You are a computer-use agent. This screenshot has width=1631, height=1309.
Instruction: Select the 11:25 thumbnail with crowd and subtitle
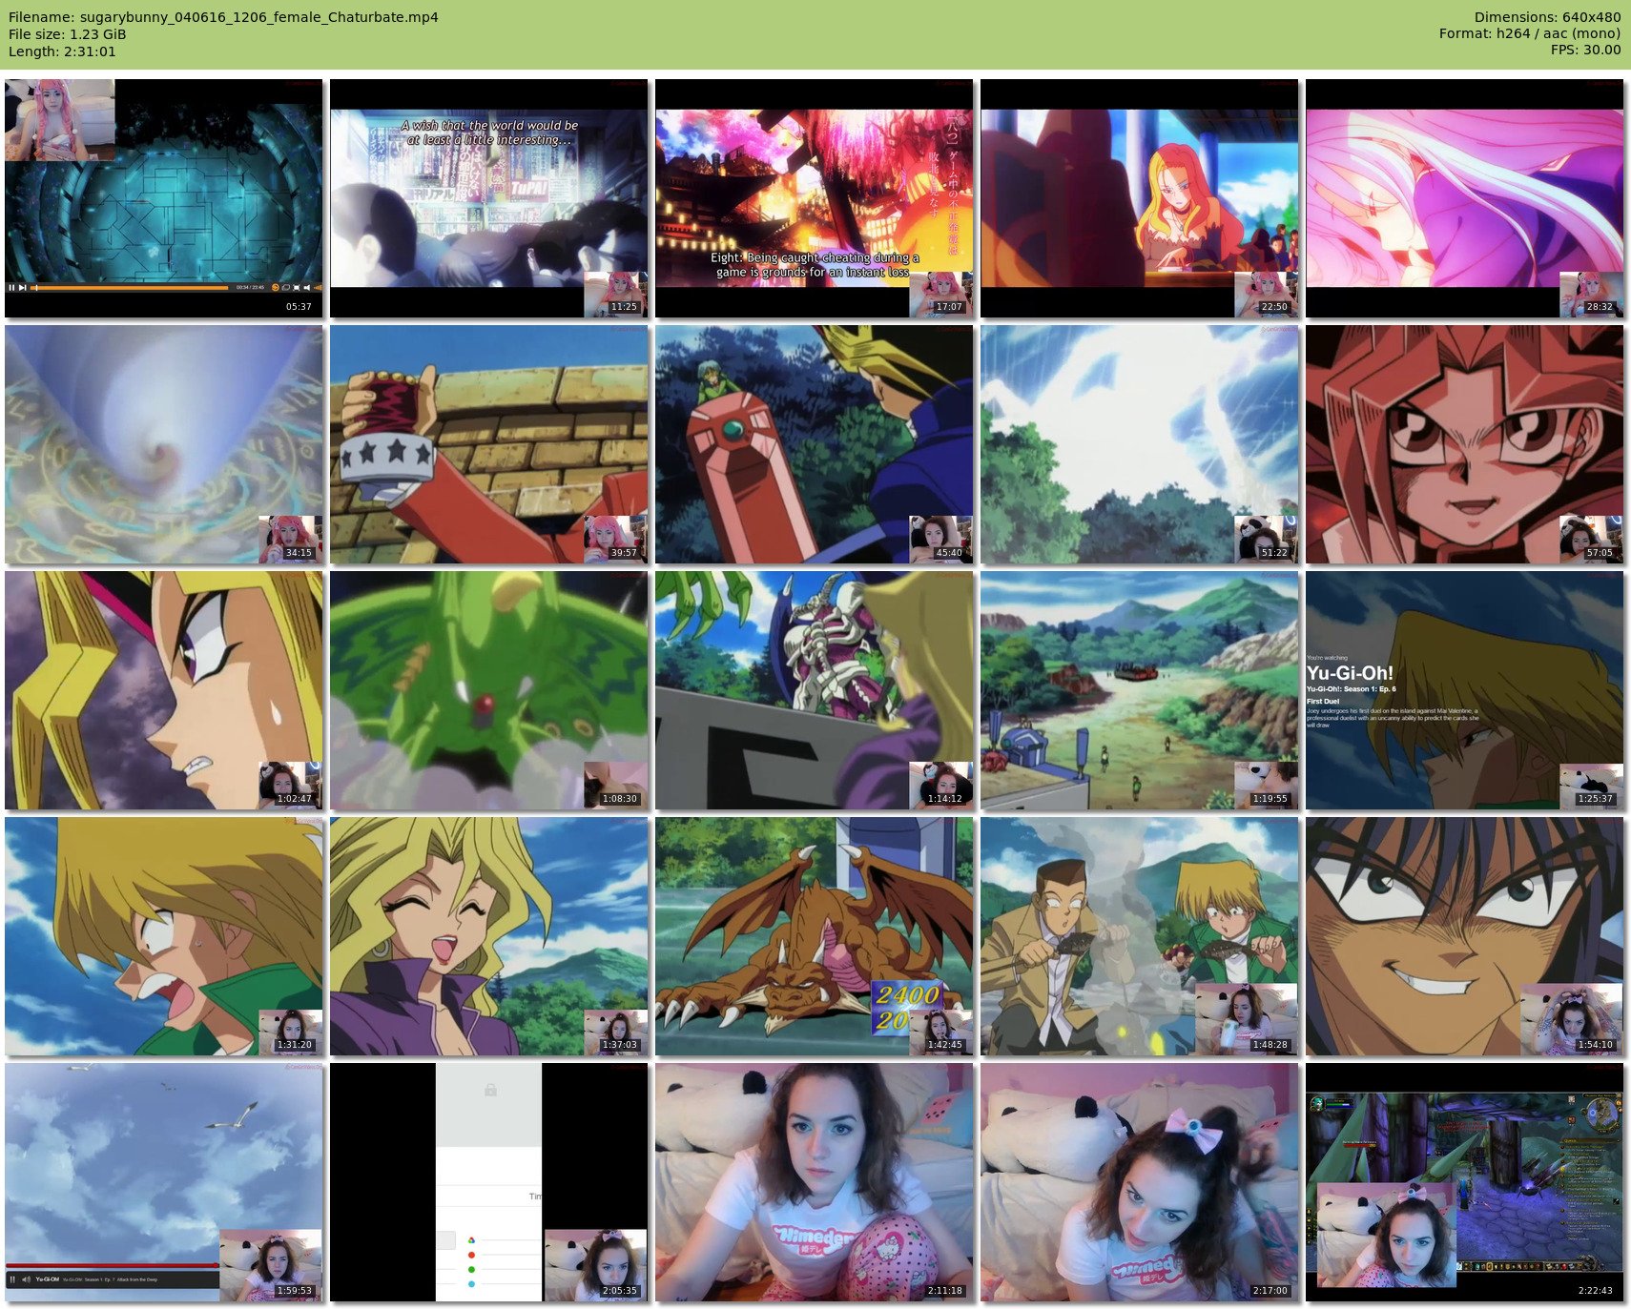(x=489, y=198)
